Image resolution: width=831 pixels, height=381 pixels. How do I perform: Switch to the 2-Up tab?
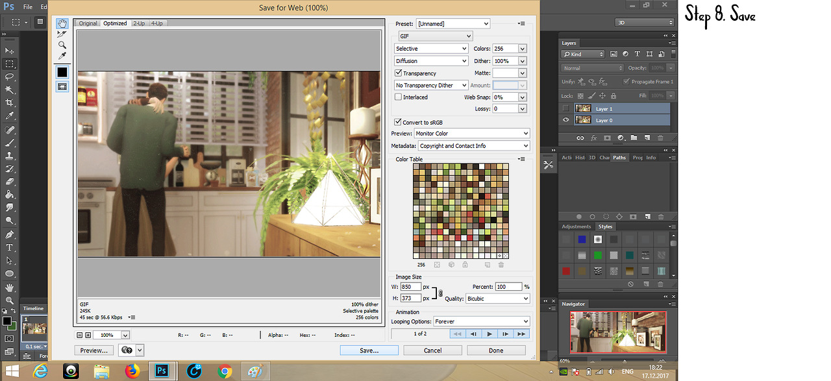(139, 23)
